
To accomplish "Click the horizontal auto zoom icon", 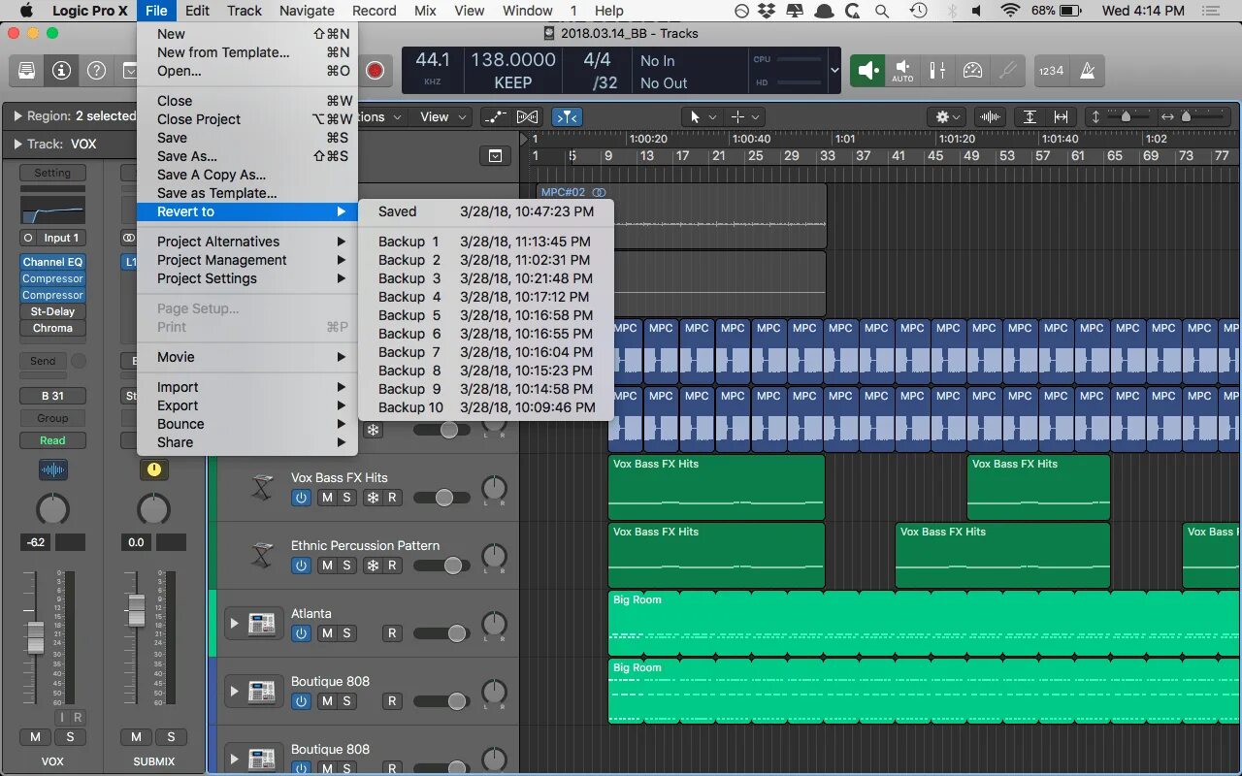I will coord(1062,116).
